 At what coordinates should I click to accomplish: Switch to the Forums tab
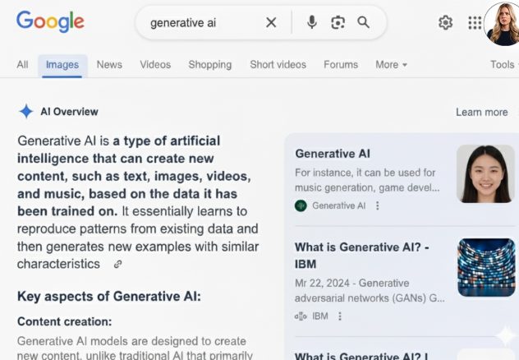[x=341, y=65]
